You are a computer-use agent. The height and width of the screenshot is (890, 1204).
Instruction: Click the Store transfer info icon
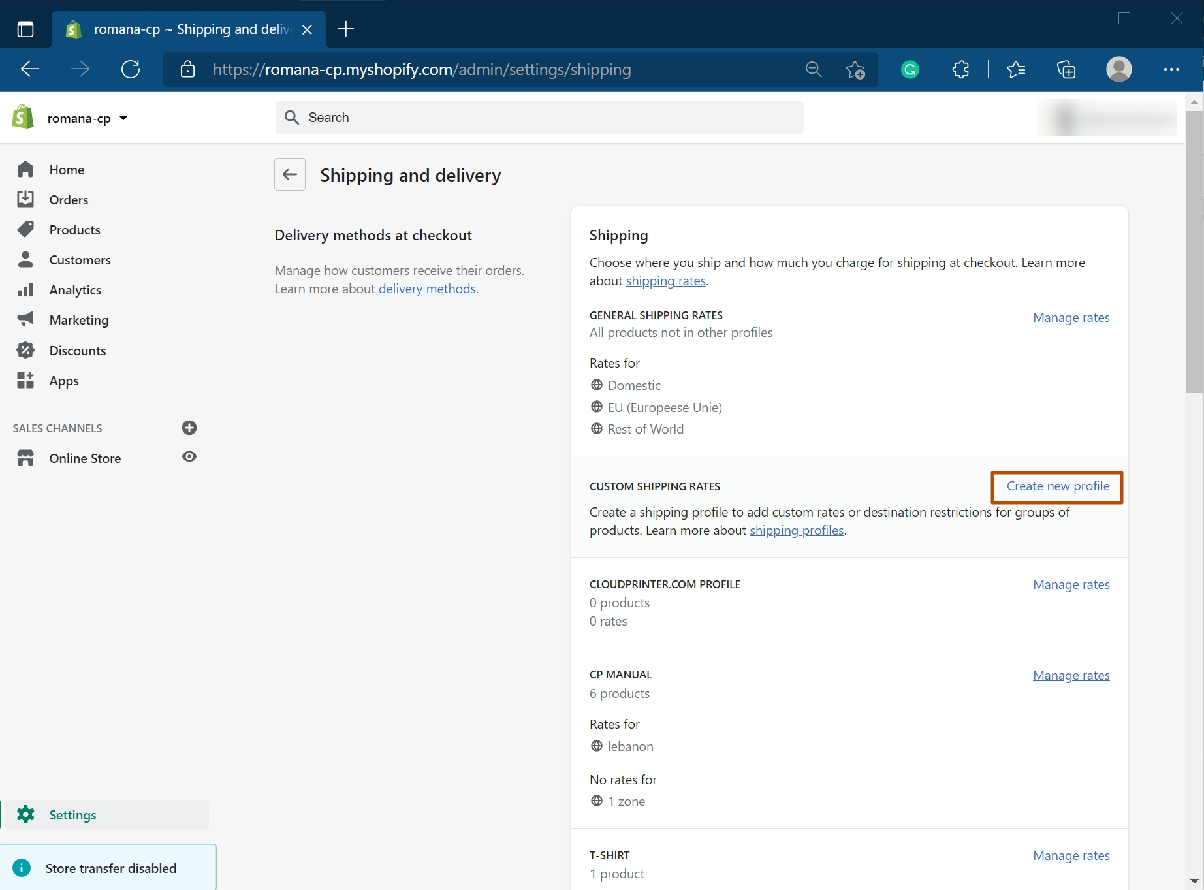tap(22, 868)
